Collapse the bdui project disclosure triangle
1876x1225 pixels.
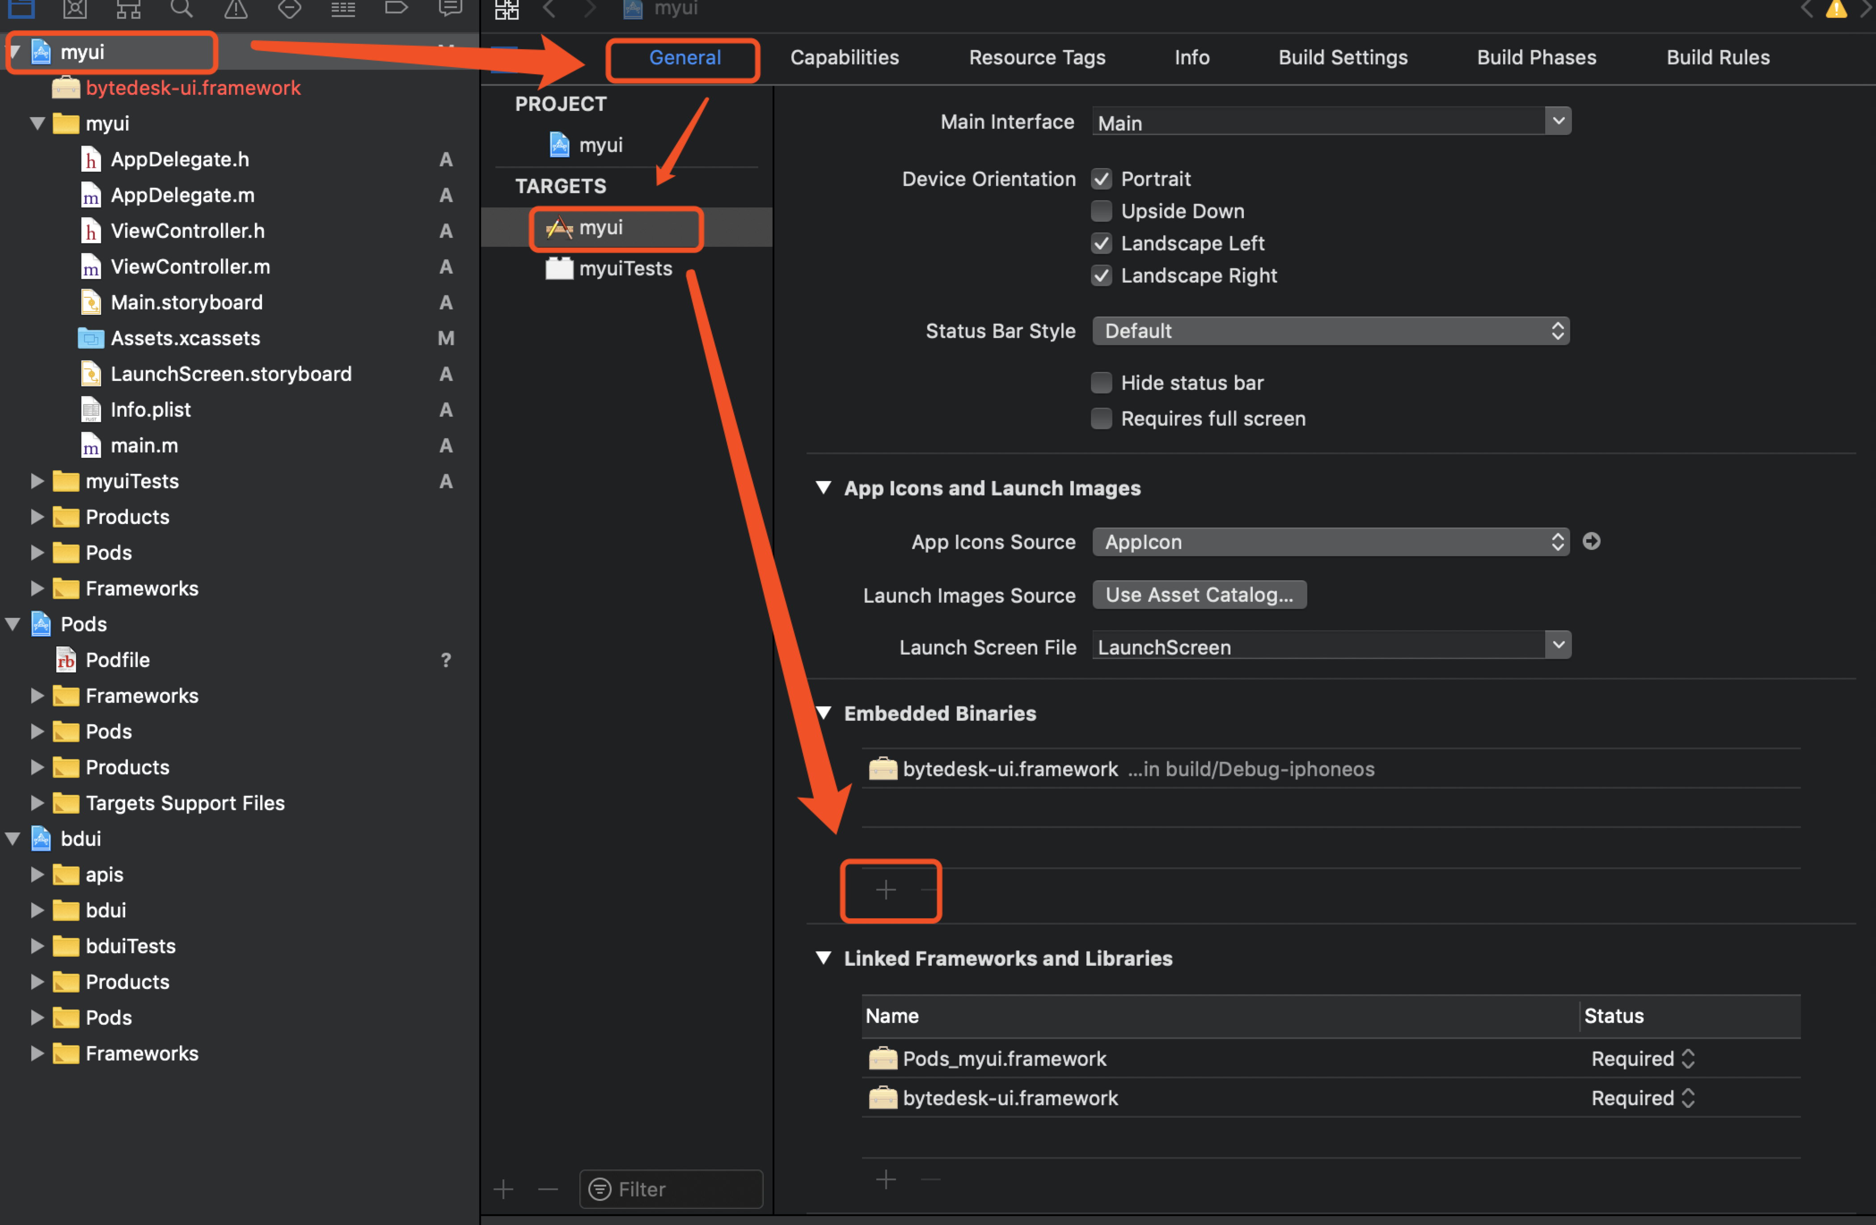click(x=13, y=839)
